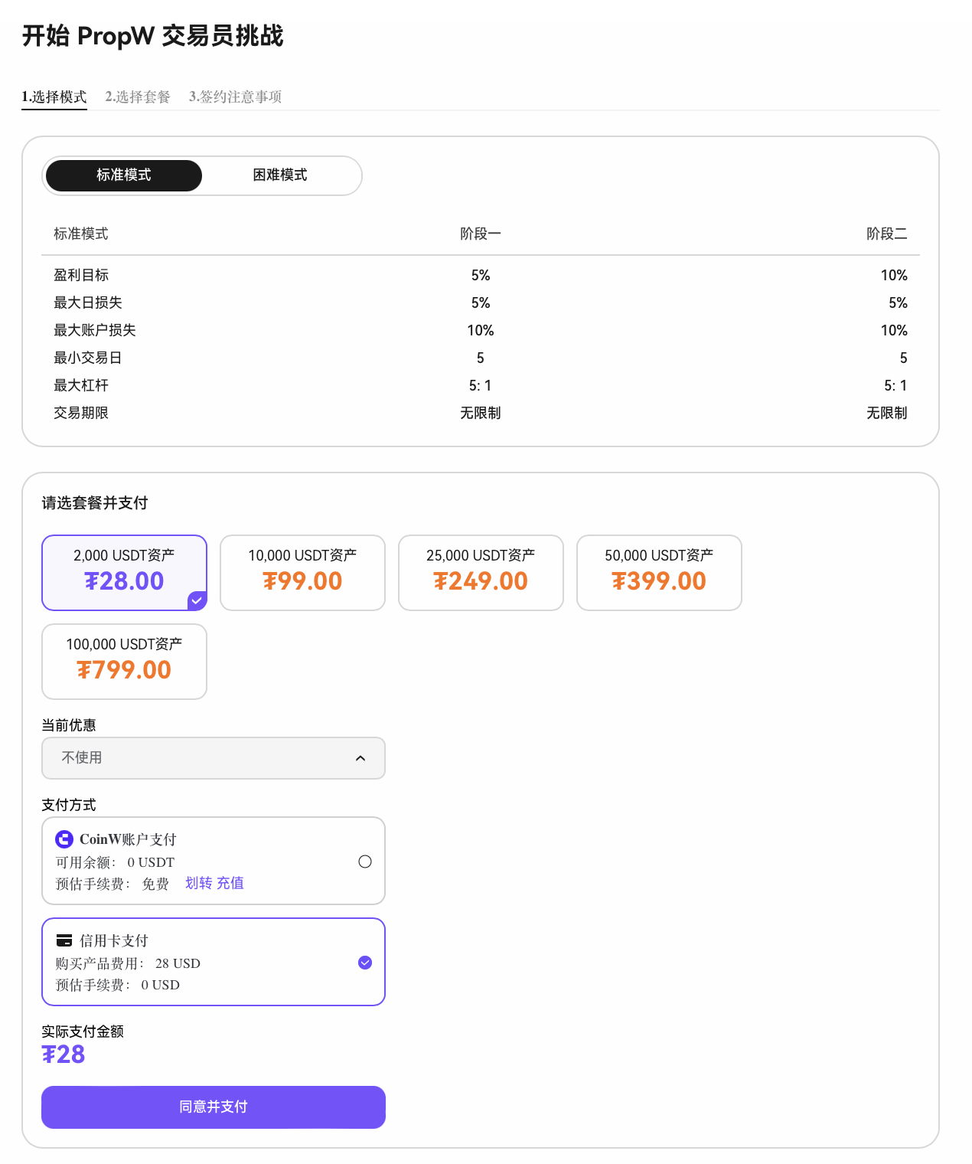Viewport: 972px width, 1164px height.
Task: Choose the 100,000 USDT asset package
Action: pos(124,662)
